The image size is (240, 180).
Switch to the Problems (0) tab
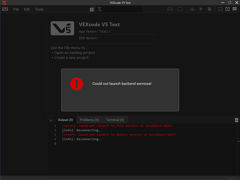click(x=89, y=120)
